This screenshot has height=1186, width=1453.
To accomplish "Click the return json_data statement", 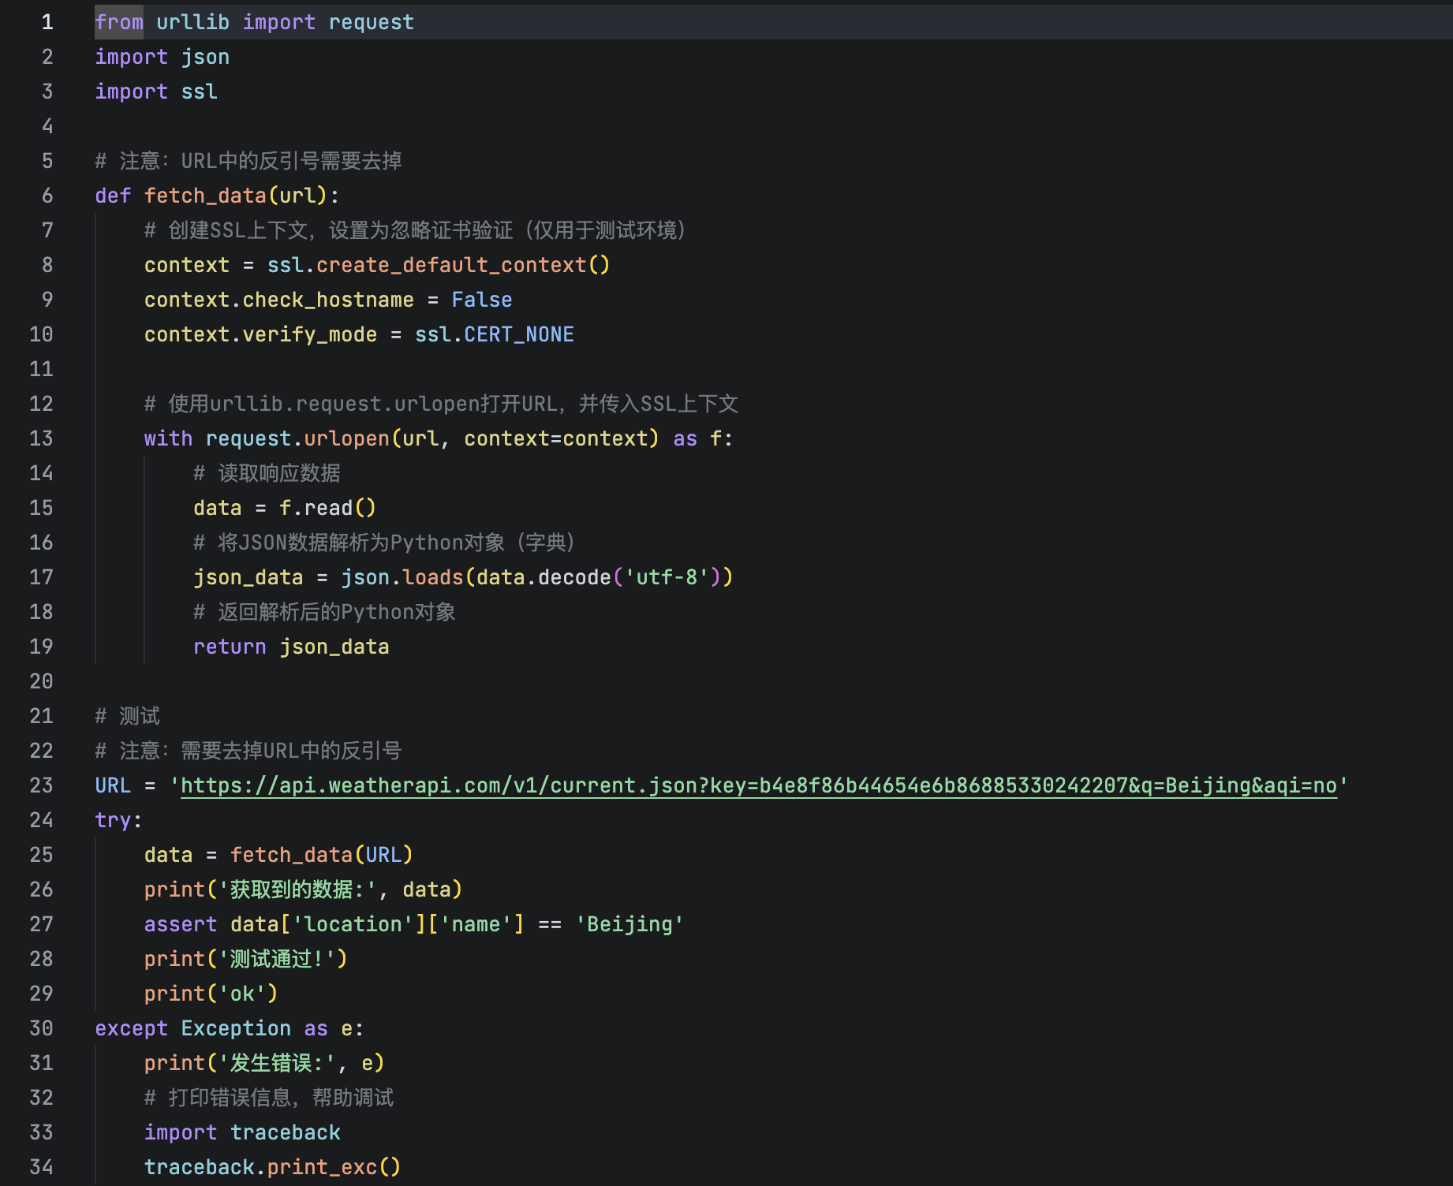I will pyautogui.click(x=290, y=646).
